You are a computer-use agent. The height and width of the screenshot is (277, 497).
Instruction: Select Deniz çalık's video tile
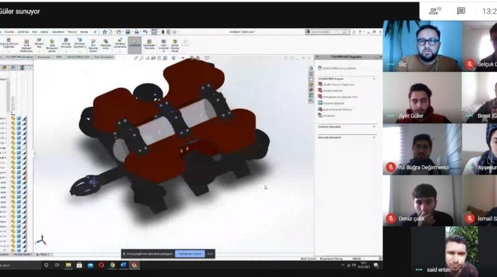click(422, 200)
